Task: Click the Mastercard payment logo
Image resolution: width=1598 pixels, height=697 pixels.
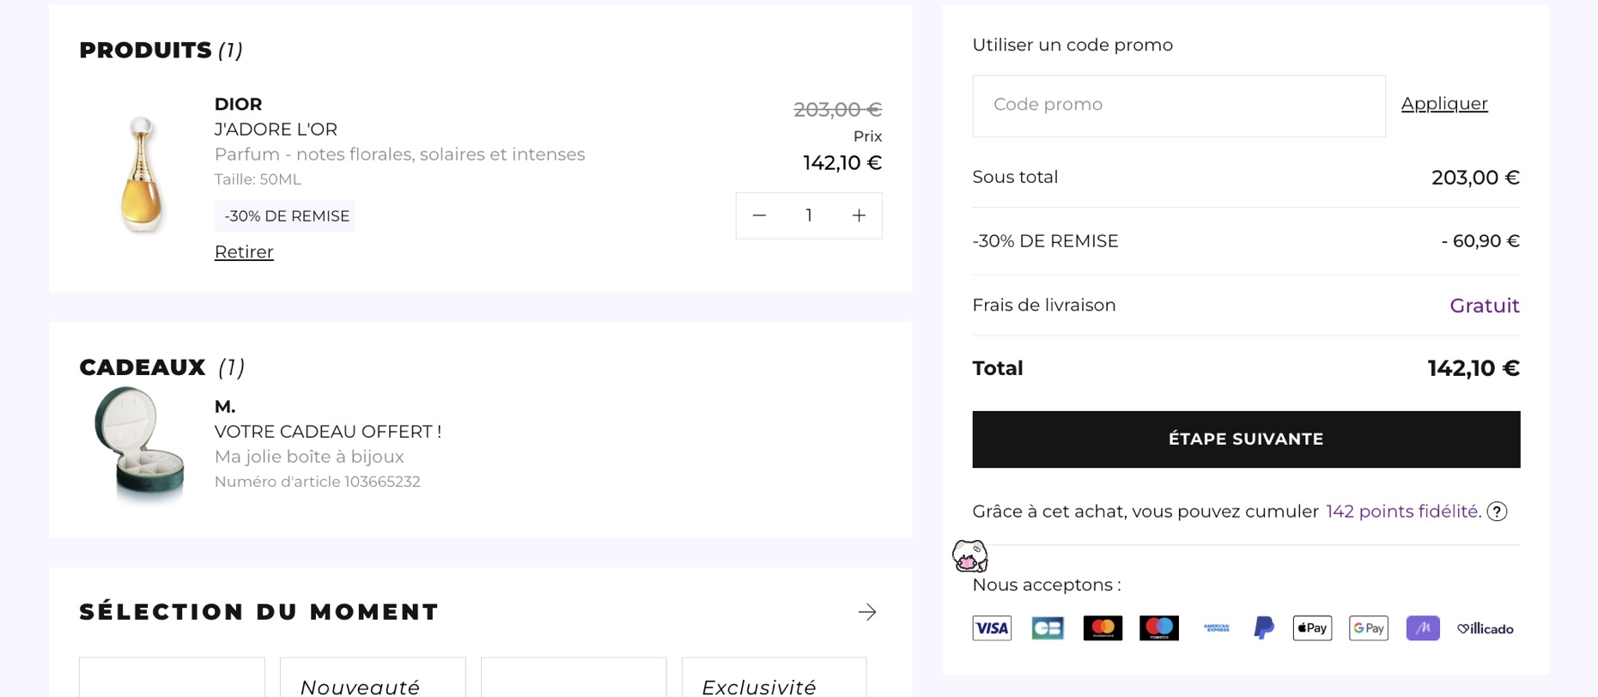Action: pyautogui.click(x=1103, y=628)
